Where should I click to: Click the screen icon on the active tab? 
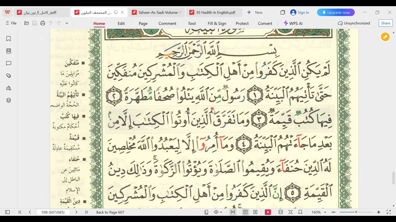(x=116, y=12)
